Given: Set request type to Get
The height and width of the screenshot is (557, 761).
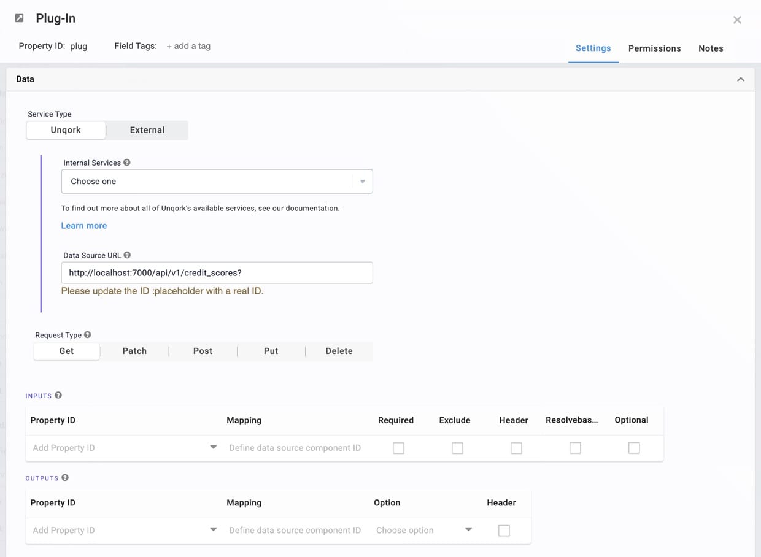Looking at the screenshot, I should (66, 351).
